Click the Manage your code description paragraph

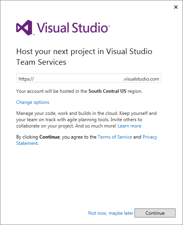(86, 120)
